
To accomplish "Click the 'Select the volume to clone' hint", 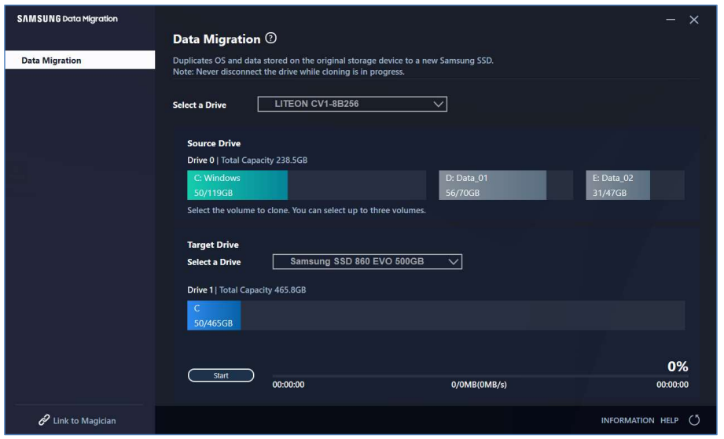I will [307, 210].
